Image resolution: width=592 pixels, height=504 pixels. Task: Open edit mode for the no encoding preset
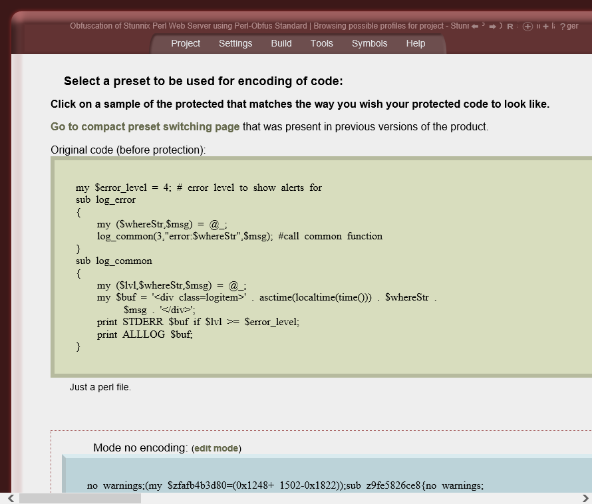click(x=216, y=448)
